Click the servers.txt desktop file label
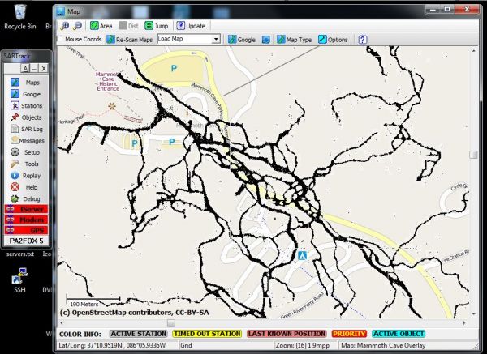The height and width of the screenshot is (354, 487). click(20, 254)
